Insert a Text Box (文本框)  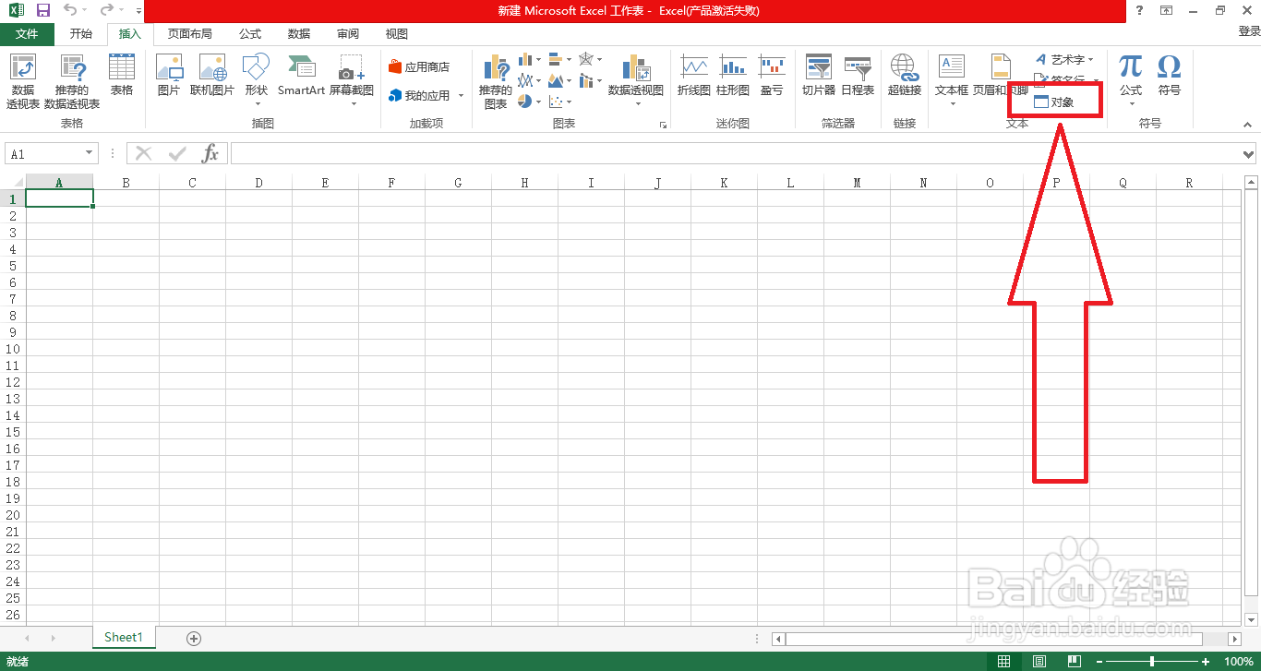pos(952,81)
